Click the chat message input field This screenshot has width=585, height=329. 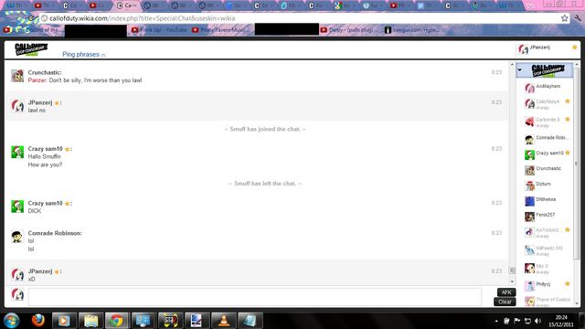click(255, 296)
